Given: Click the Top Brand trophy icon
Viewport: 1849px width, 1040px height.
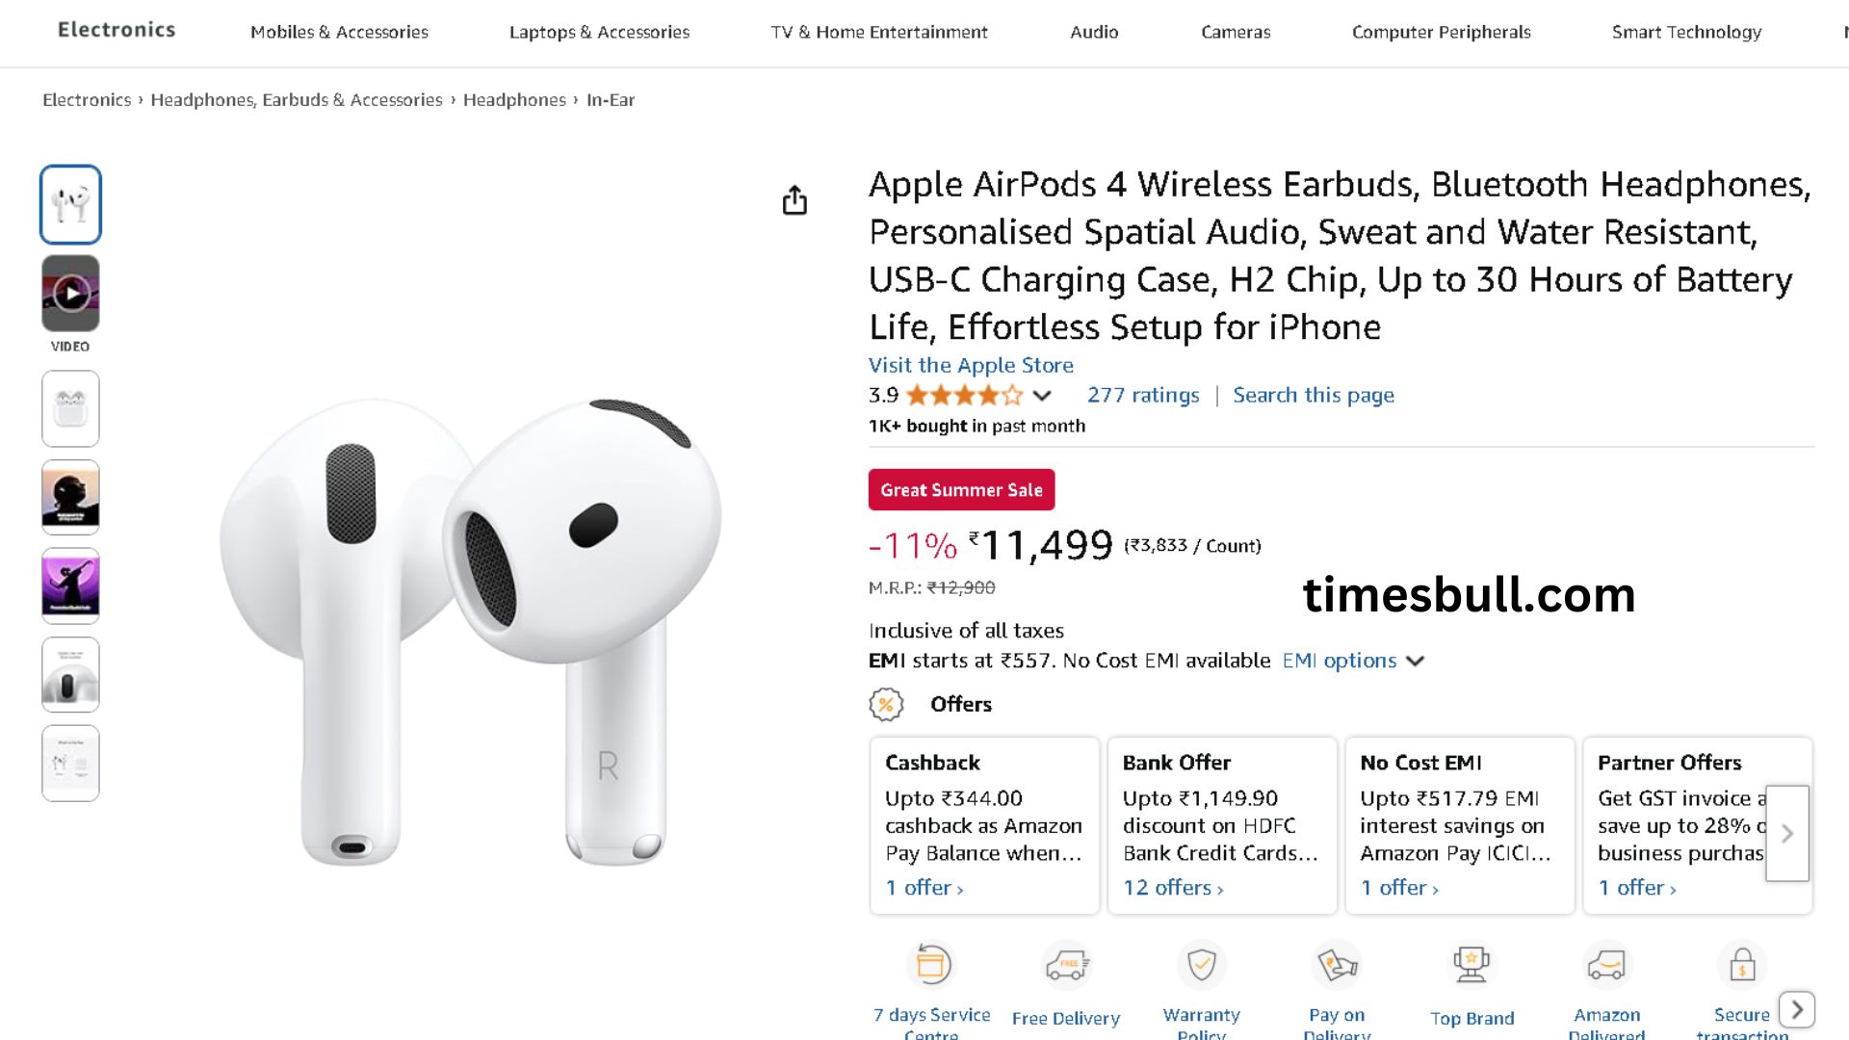Looking at the screenshot, I should [1471, 964].
